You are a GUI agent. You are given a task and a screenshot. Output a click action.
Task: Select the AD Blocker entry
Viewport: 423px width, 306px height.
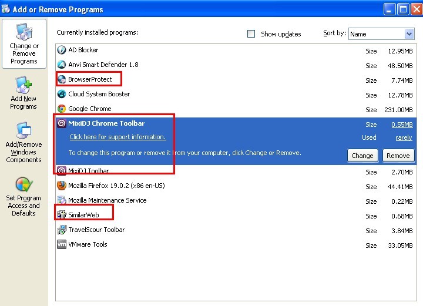coord(83,50)
